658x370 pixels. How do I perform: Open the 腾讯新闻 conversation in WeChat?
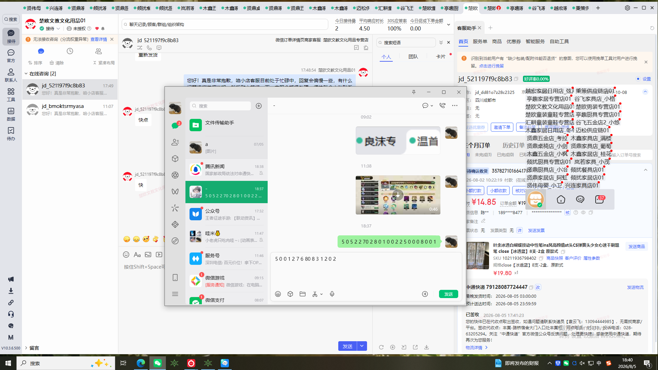click(x=227, y=170)
